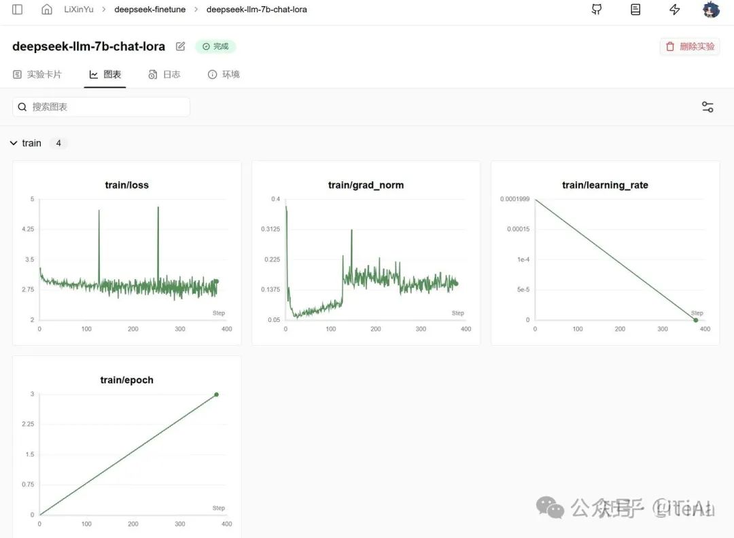Viewport: 734px width, 538px height.
Task: Focus the 搜索图表 search field
Action: click(101, 107)
